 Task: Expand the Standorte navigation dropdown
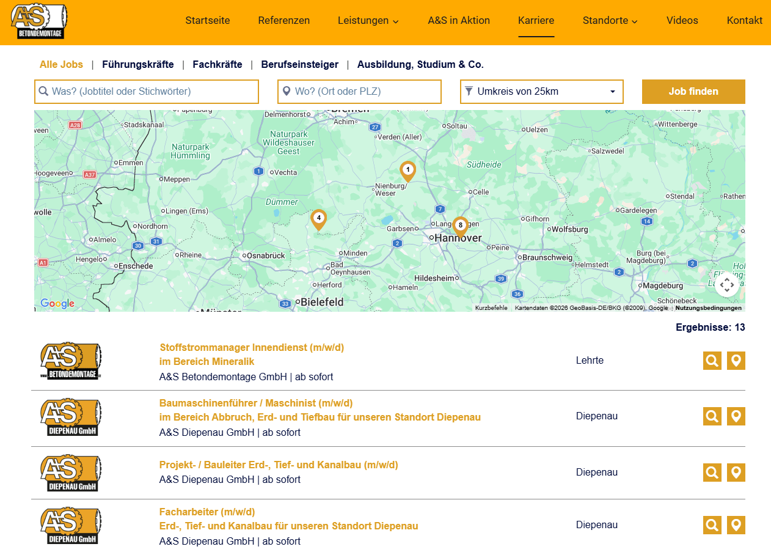(610, 20)
